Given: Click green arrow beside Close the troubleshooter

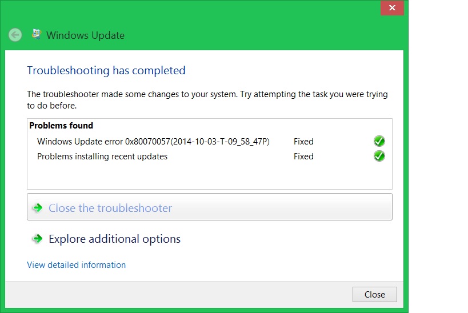Looking at the screenshot, I should coord(38,208).
